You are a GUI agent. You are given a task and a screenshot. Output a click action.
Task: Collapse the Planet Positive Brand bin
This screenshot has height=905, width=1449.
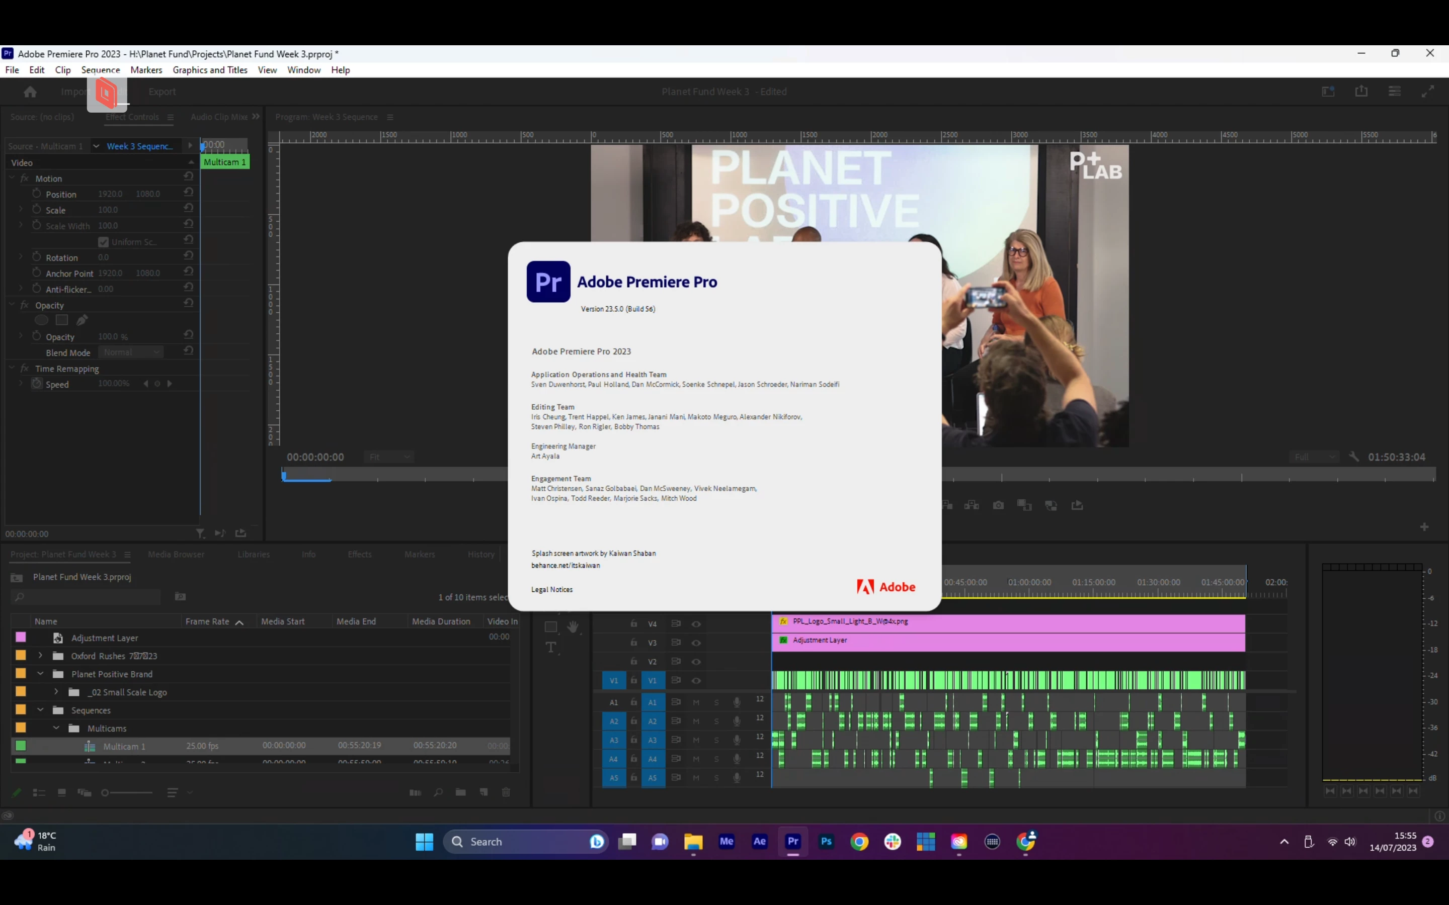(40, 673)
